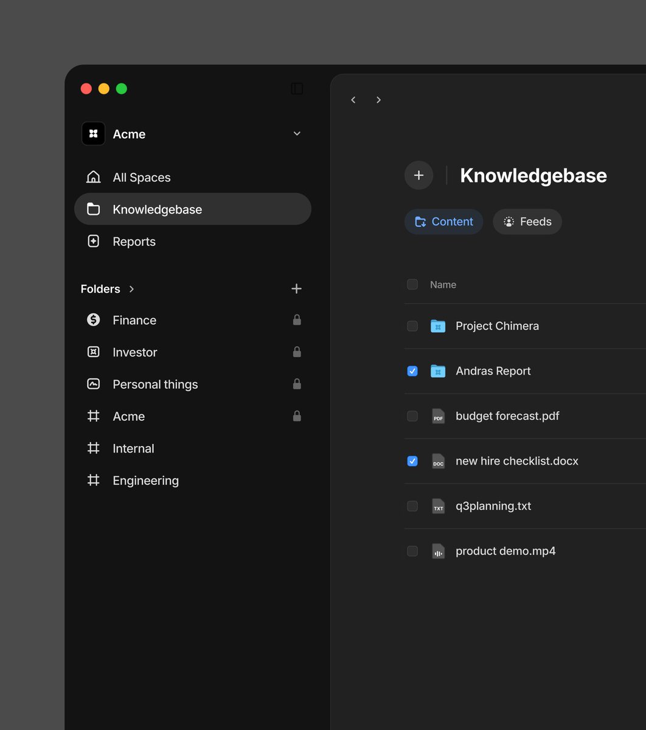Switch to the Content tab
The height and width of the screenshot is (730, 646).
pos(443,222)
